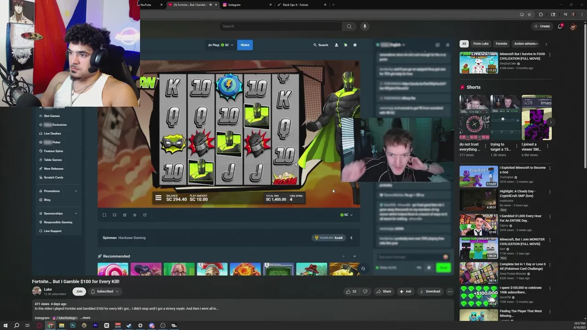The image size is (587, 330).
Task: Click the blue Wallet button
Action: [x=245, y=45]
